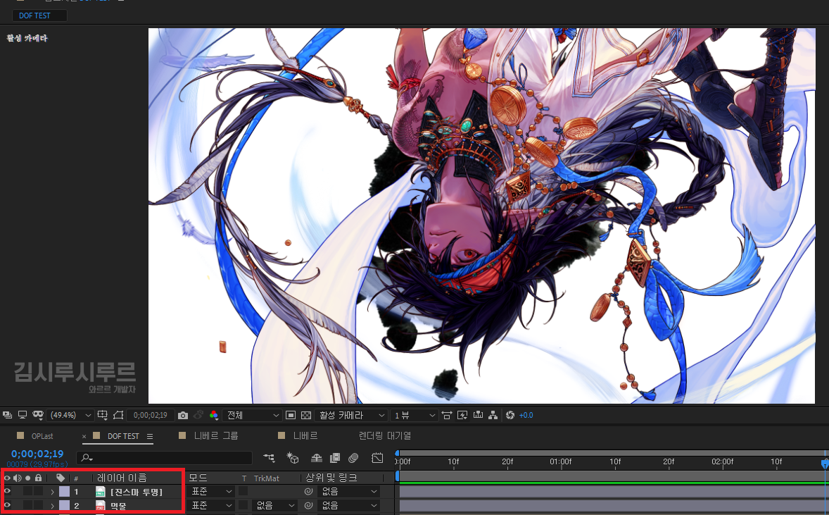Open parent 없음 dropdown for layer 2
Image resolution: width=829 pixels, height=515 pixels.
click(x=348, y=505)
